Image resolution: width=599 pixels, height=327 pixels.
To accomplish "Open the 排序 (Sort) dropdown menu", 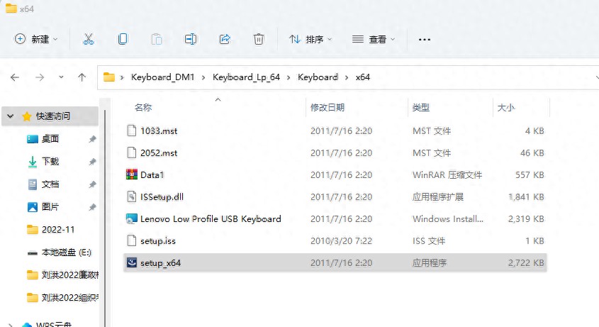I will coord(310,39).
